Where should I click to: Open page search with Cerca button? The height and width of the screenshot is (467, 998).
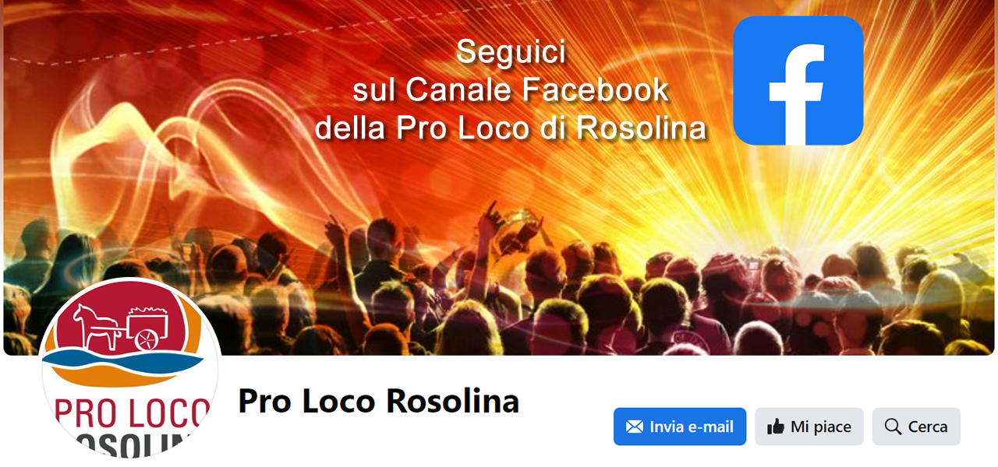point(916,427)
